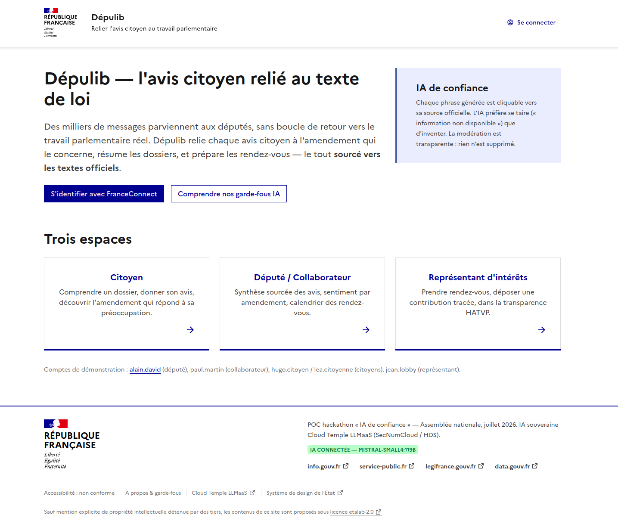Click external-link icon beside Système de design de l'État

pyautogui.click(x=340, y=493)
